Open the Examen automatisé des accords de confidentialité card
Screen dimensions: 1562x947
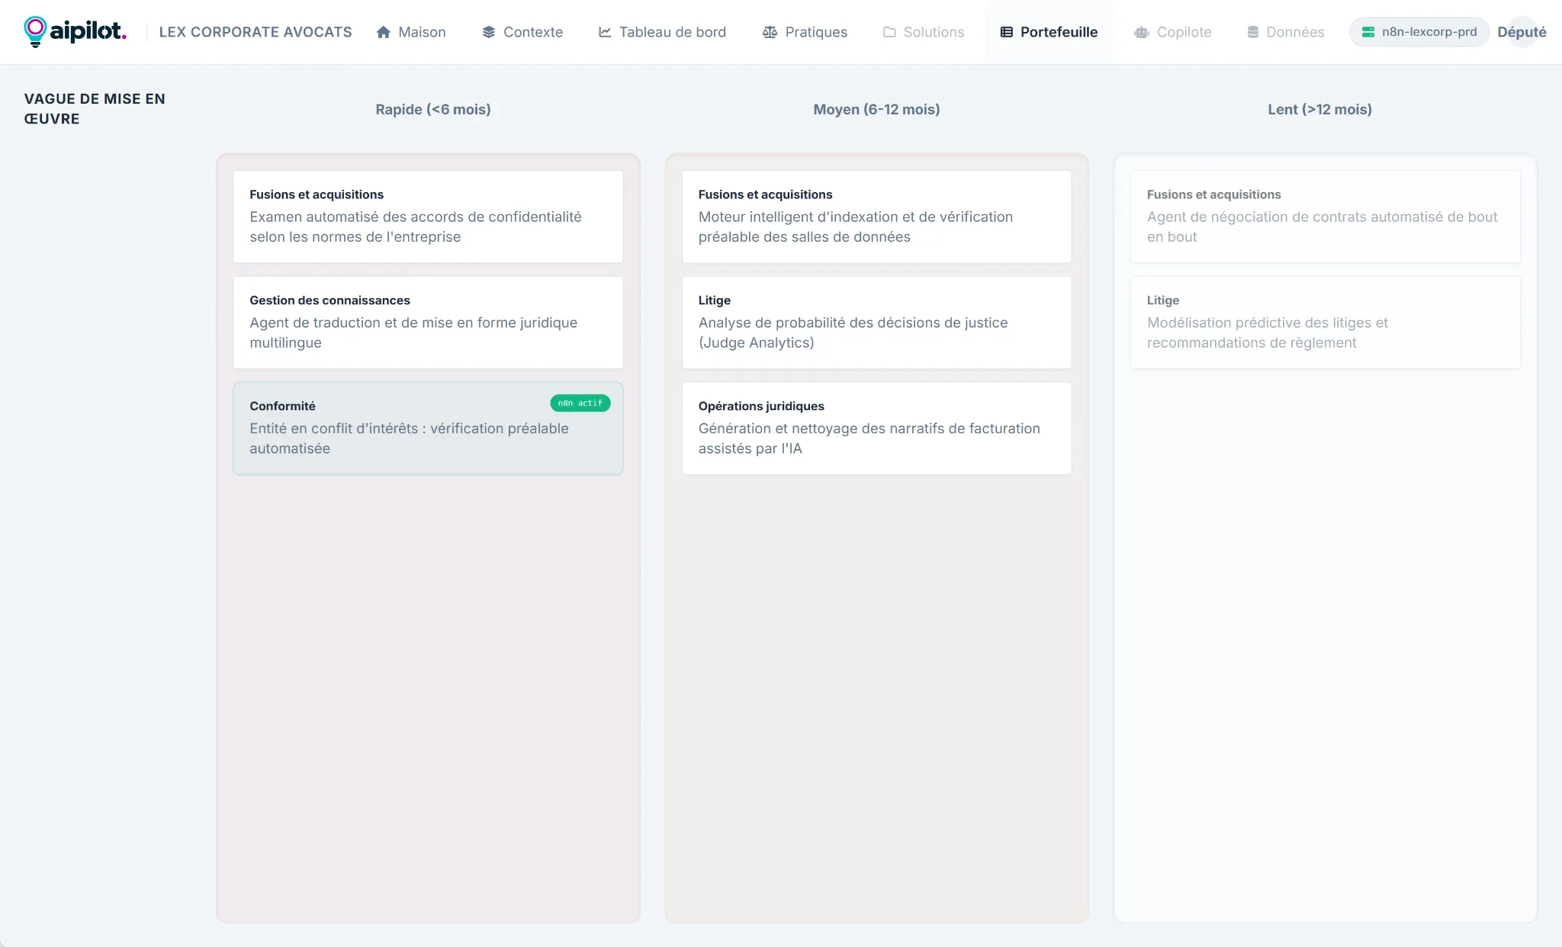pyautogui.click(x=428, y=217)
